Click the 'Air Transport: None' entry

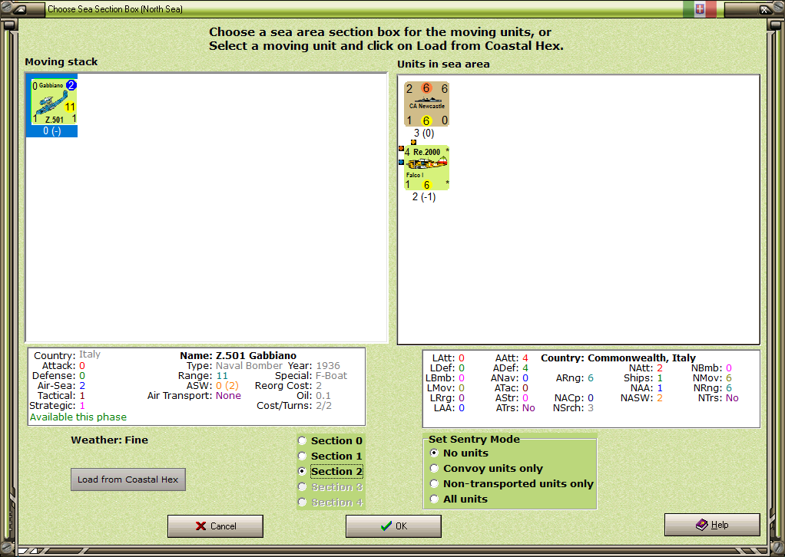tap(194, 395)
